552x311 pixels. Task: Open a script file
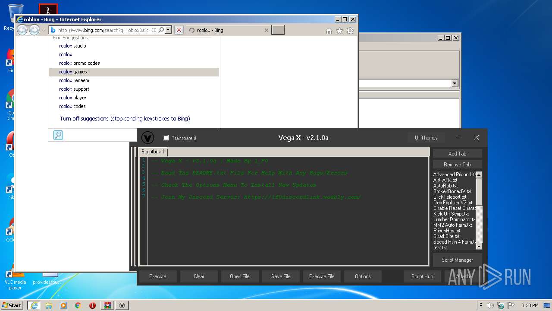click(240, 276)
